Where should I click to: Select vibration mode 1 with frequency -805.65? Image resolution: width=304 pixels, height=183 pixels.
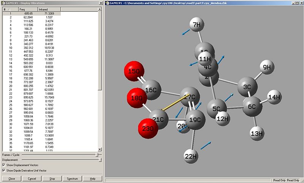(32, 13)
